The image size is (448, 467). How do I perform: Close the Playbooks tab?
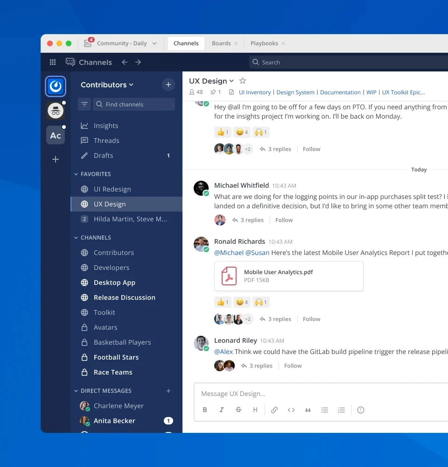pos(283,43)
